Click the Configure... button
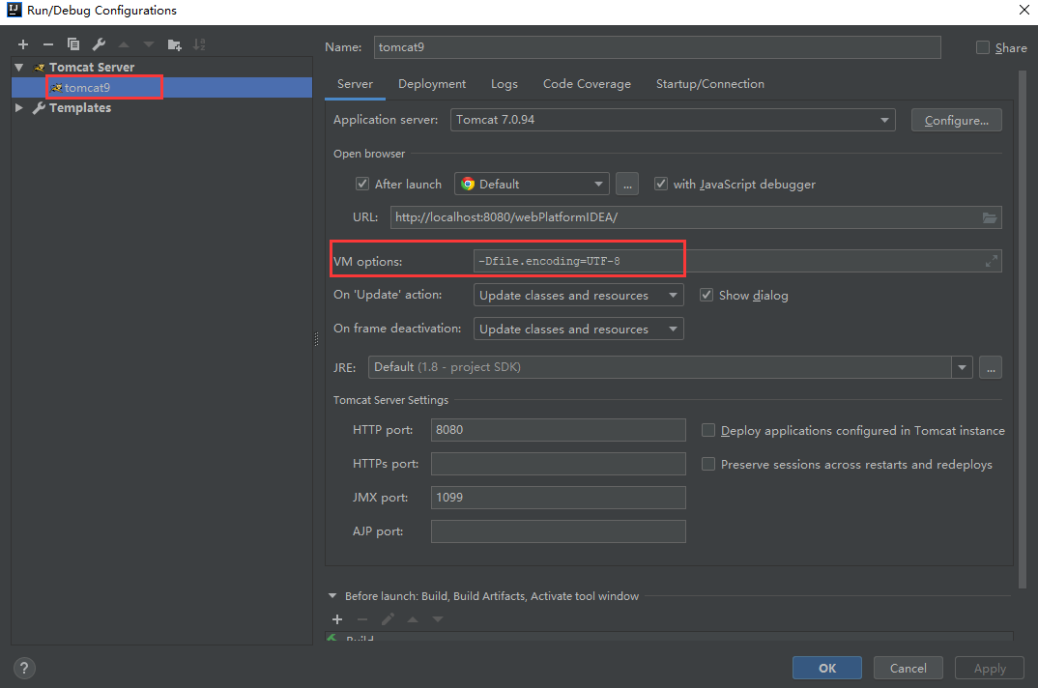1038x688 pixels. tap(957, 121)
